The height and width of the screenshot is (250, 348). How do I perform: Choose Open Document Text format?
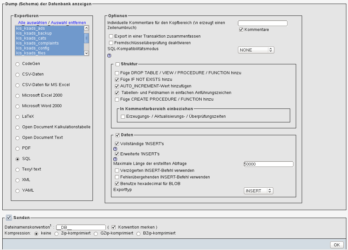pyautogui.click(x=18, y=138)
